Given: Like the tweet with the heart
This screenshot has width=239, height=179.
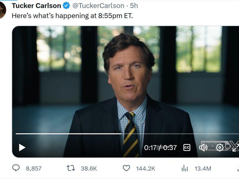Looking at the screenshot, I should click(127, 168).
